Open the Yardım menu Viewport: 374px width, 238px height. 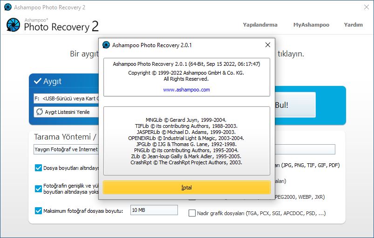point(353,25)
